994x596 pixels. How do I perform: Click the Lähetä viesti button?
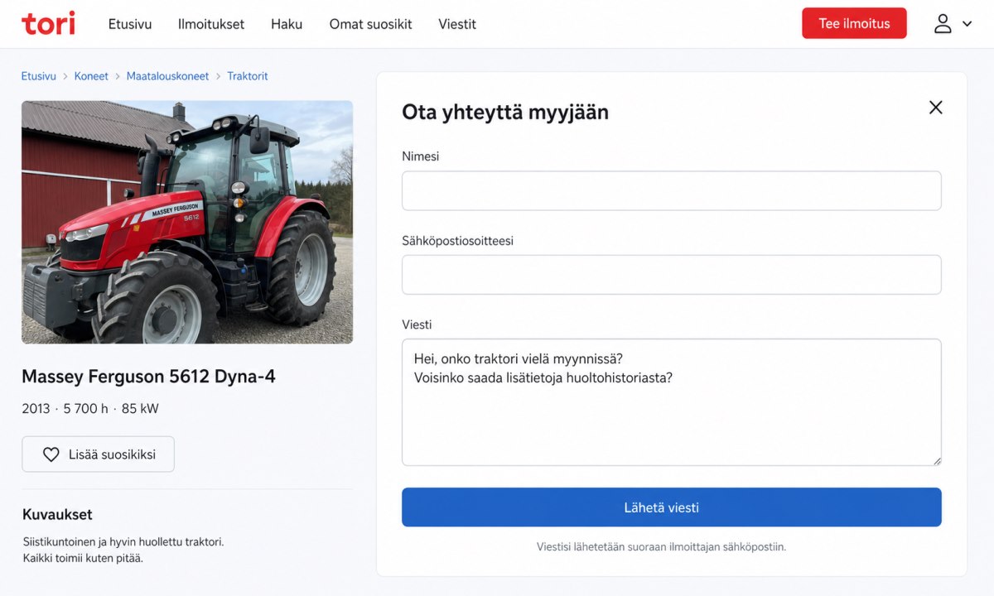671,507
